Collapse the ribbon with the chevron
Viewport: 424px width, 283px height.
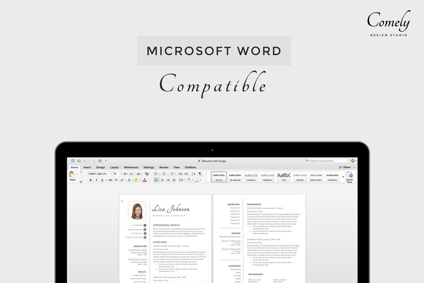click(354, 167)
